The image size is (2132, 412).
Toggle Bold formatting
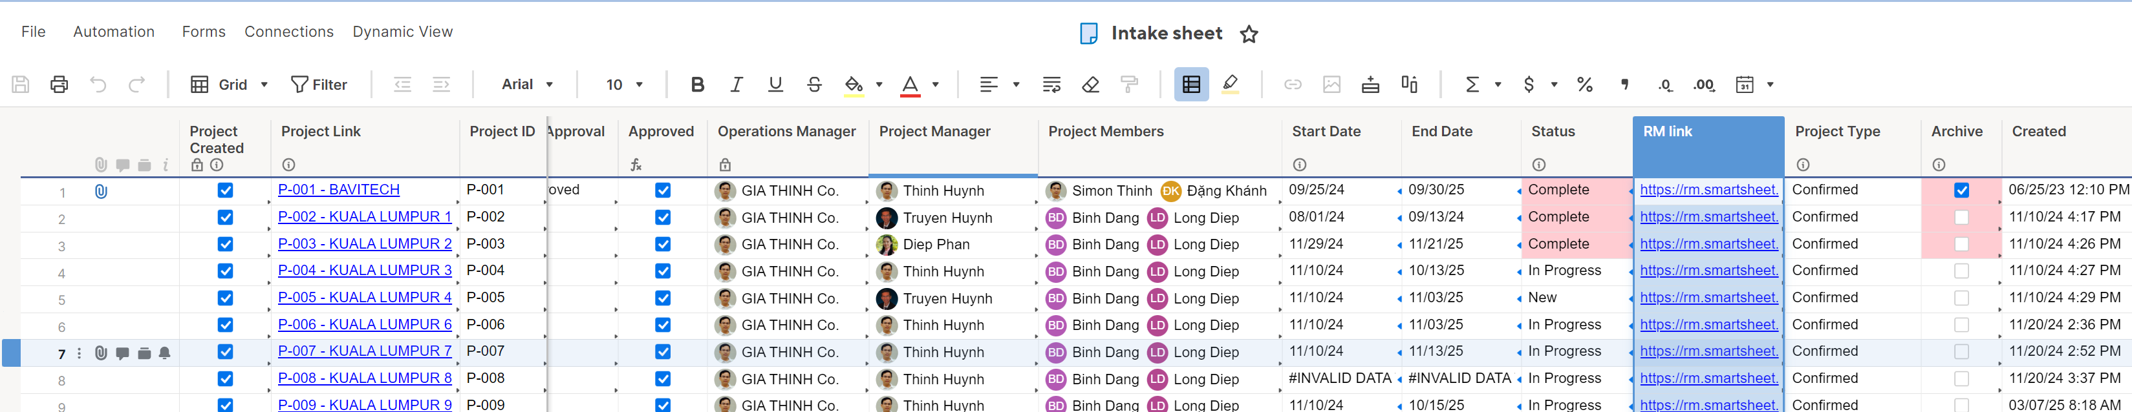pos(697,85)
